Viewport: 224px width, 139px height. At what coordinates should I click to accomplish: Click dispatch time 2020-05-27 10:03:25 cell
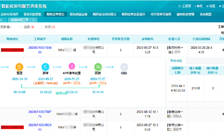(148, 50)
